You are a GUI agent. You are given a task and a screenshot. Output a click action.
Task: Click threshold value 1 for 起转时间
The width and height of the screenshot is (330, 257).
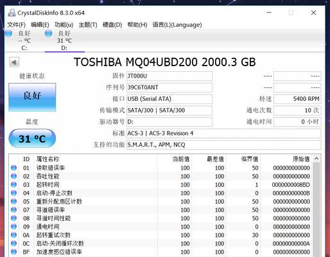click(257, 184)
